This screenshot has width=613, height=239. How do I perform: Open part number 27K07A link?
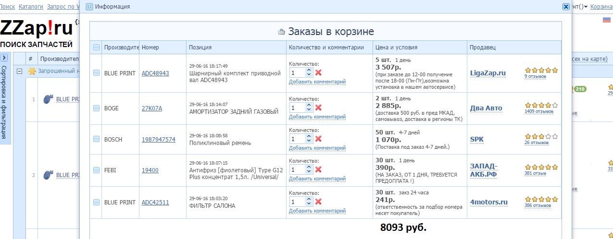(x=152, y=108)
